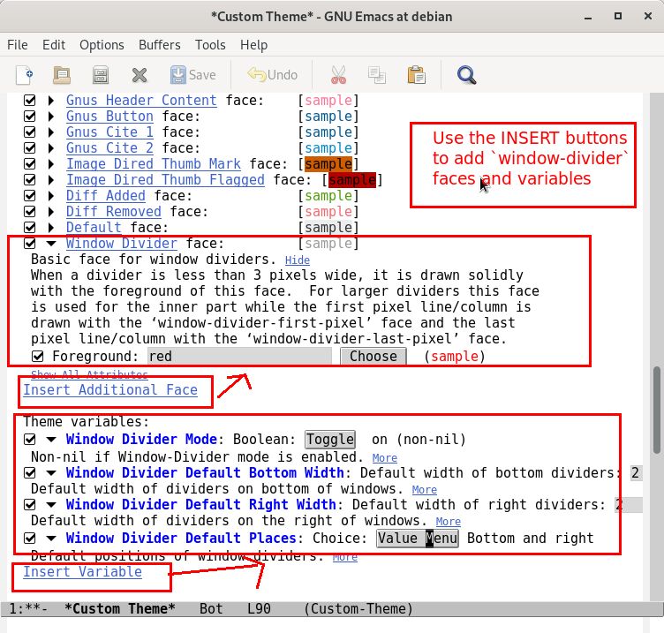664x633 pixels.
Task: Open the Diff Added face link
Action: click(x=105, y=196)
